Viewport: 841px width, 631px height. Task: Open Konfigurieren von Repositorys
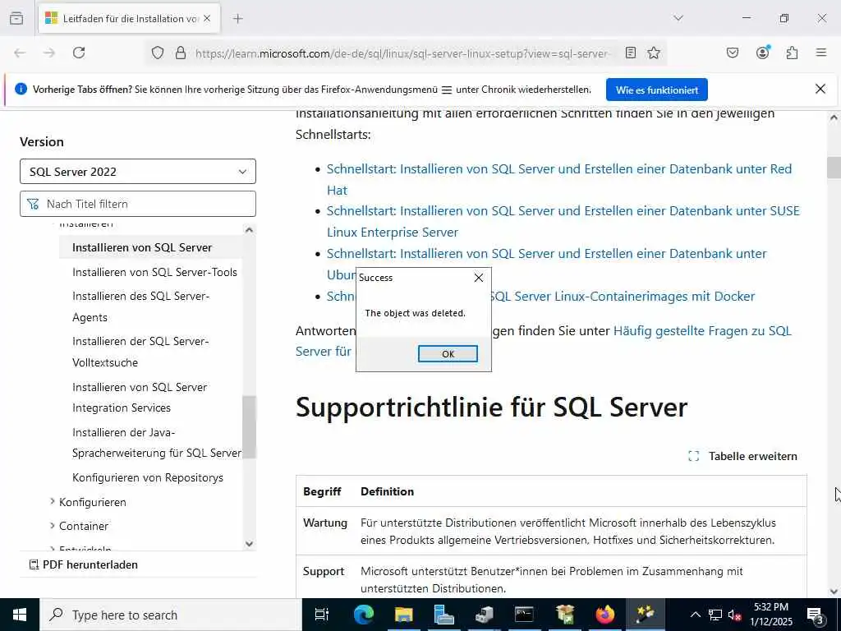[x=148, y=477]
